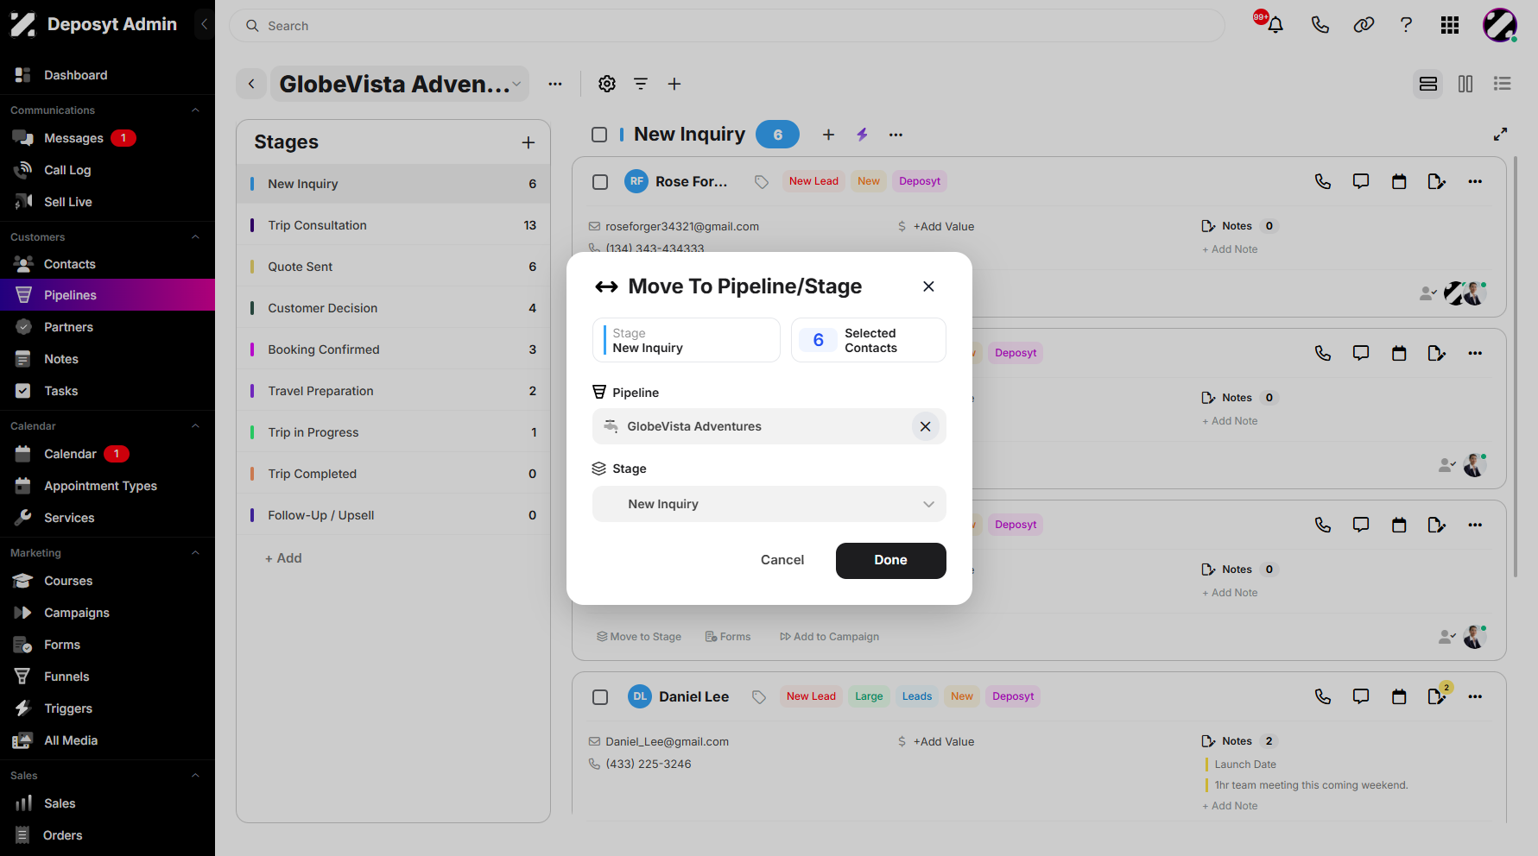
Task: Call Rose Forger using phone icon
Action: (x=1323, y=181)
